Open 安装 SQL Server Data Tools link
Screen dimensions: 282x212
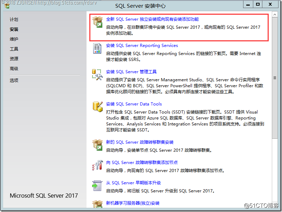point(134,104)
